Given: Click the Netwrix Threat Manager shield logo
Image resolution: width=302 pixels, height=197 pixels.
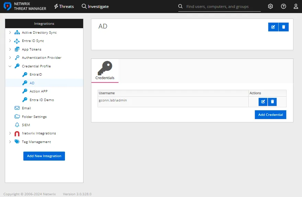Looking at the screenshot, I should [x=7, y=7].
